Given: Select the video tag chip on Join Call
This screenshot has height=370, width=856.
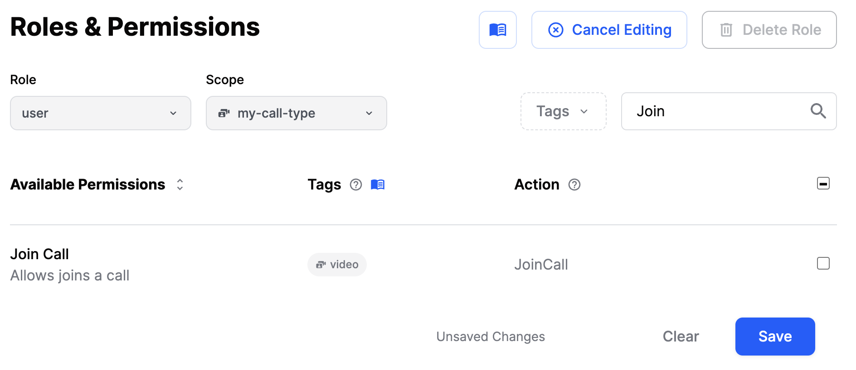Looking at the screenshot, I should pyautogui.click(x=337, y=265).
